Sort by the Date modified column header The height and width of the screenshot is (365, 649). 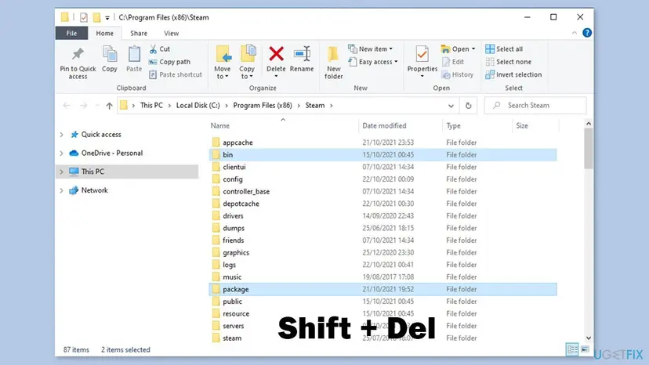(x=384, y=126)
